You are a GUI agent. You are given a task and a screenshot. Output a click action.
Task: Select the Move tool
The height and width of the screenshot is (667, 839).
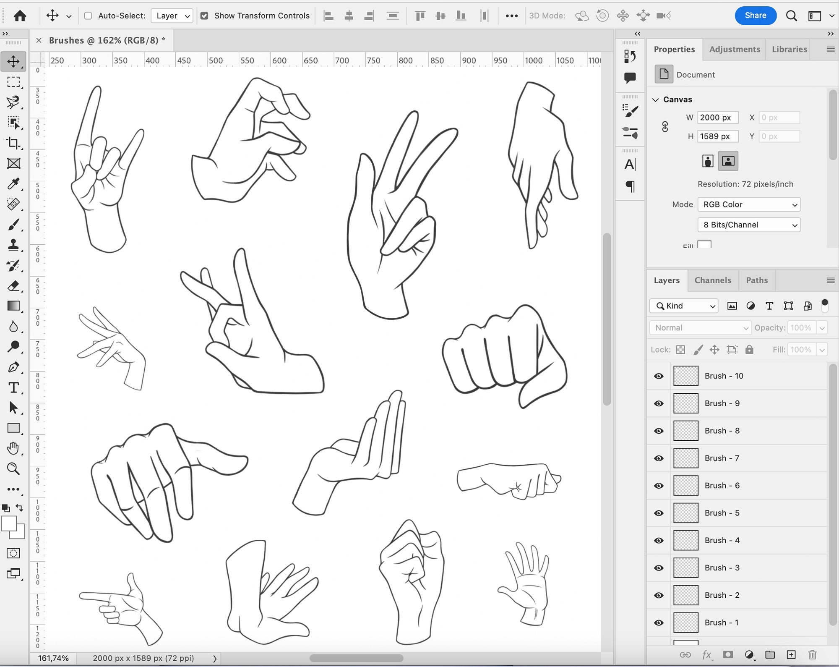point(14,61)
